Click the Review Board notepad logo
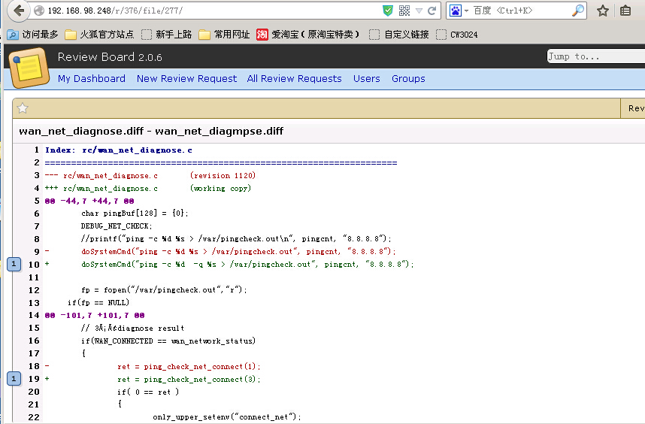 click(29, 68)
